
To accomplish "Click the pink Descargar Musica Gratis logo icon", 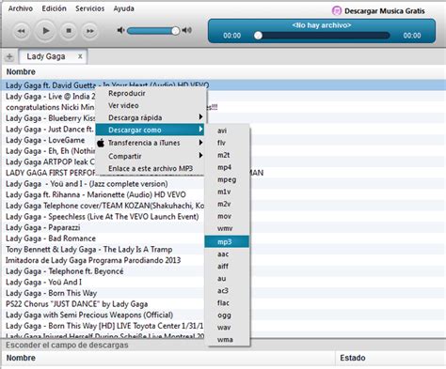I will [x=337, y=11].
